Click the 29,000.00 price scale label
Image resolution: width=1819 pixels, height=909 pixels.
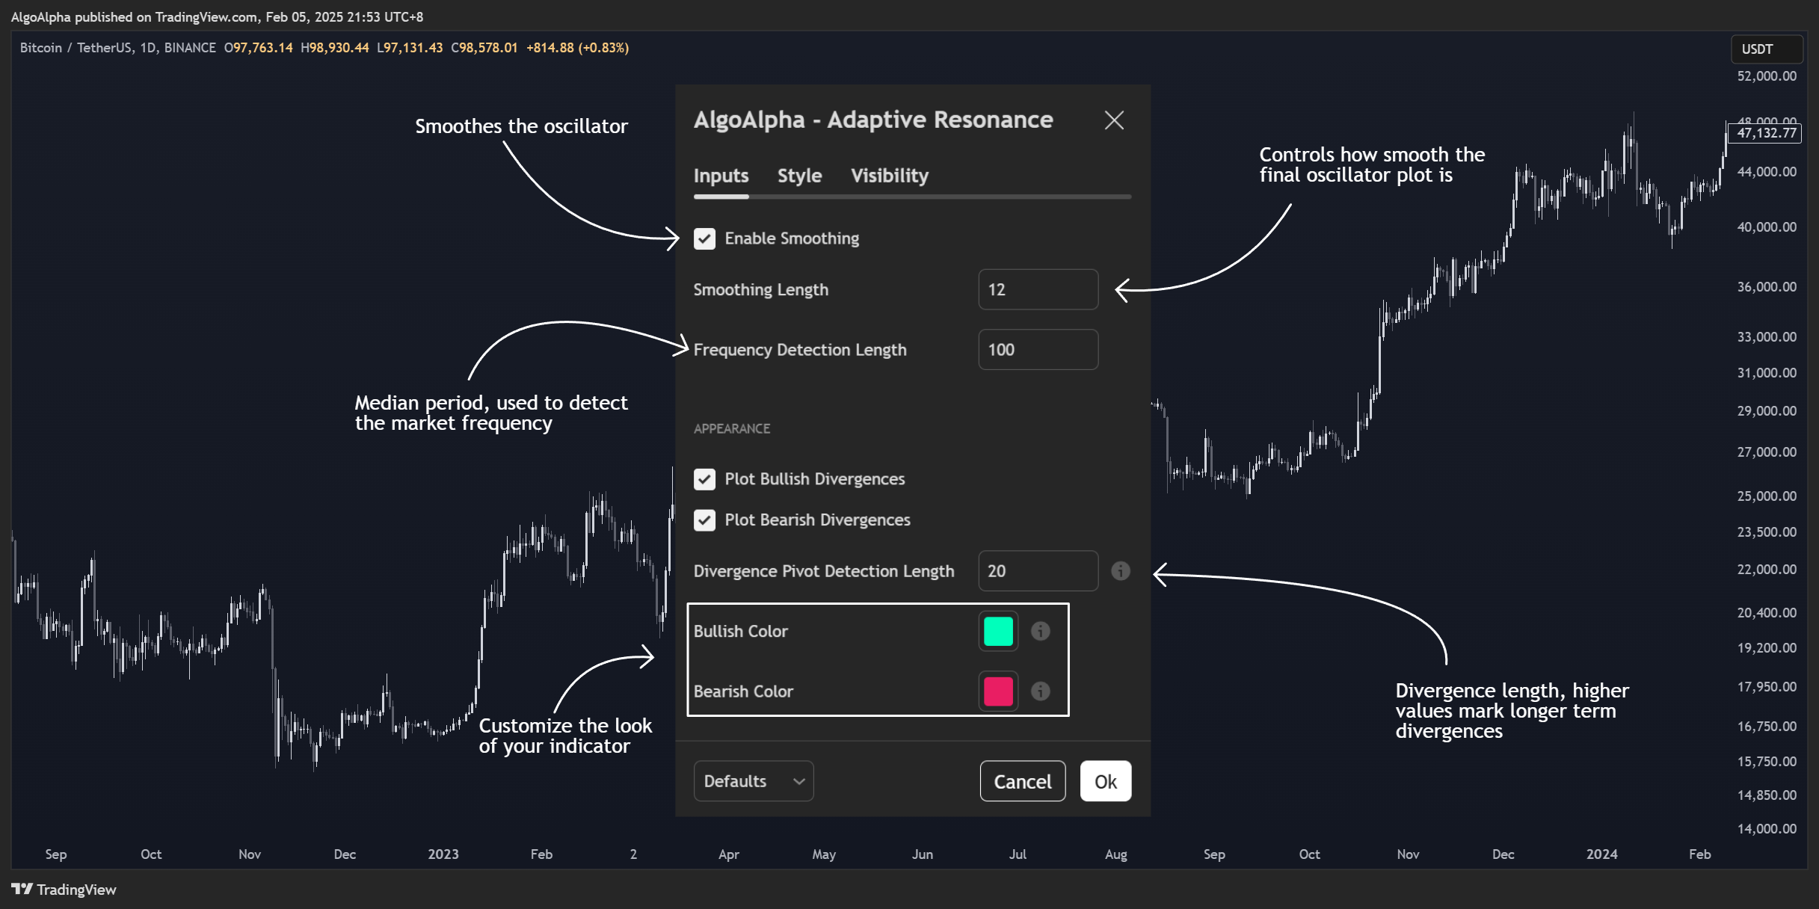click(x=1766, y=411)
